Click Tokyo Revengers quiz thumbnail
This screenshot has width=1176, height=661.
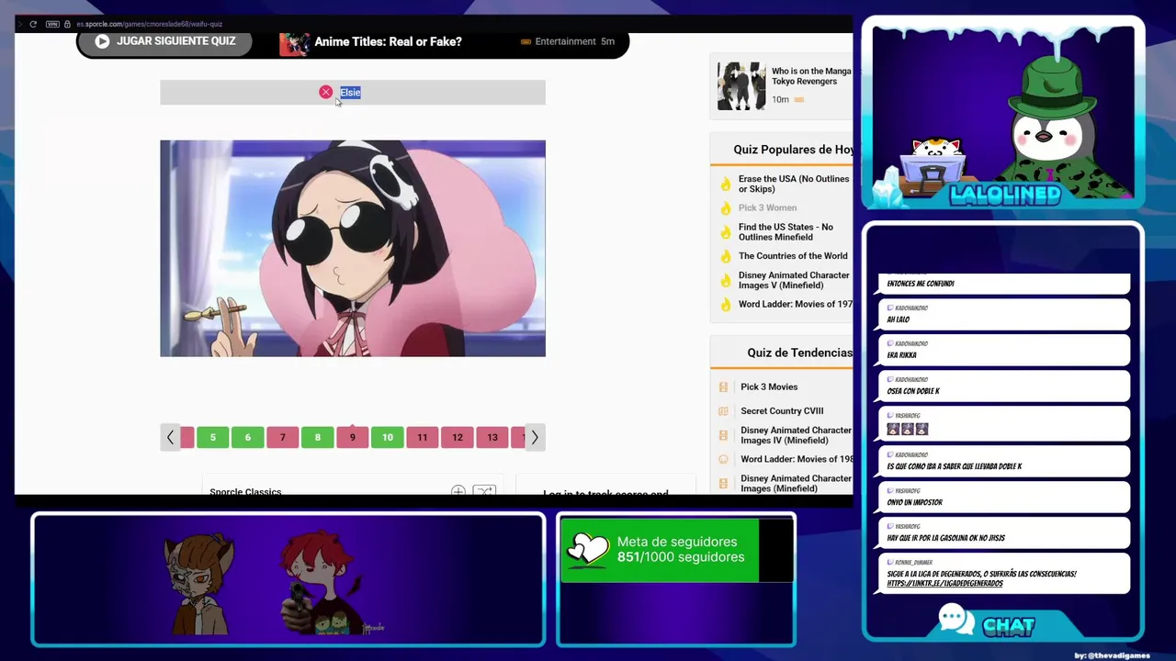[741, 86]
